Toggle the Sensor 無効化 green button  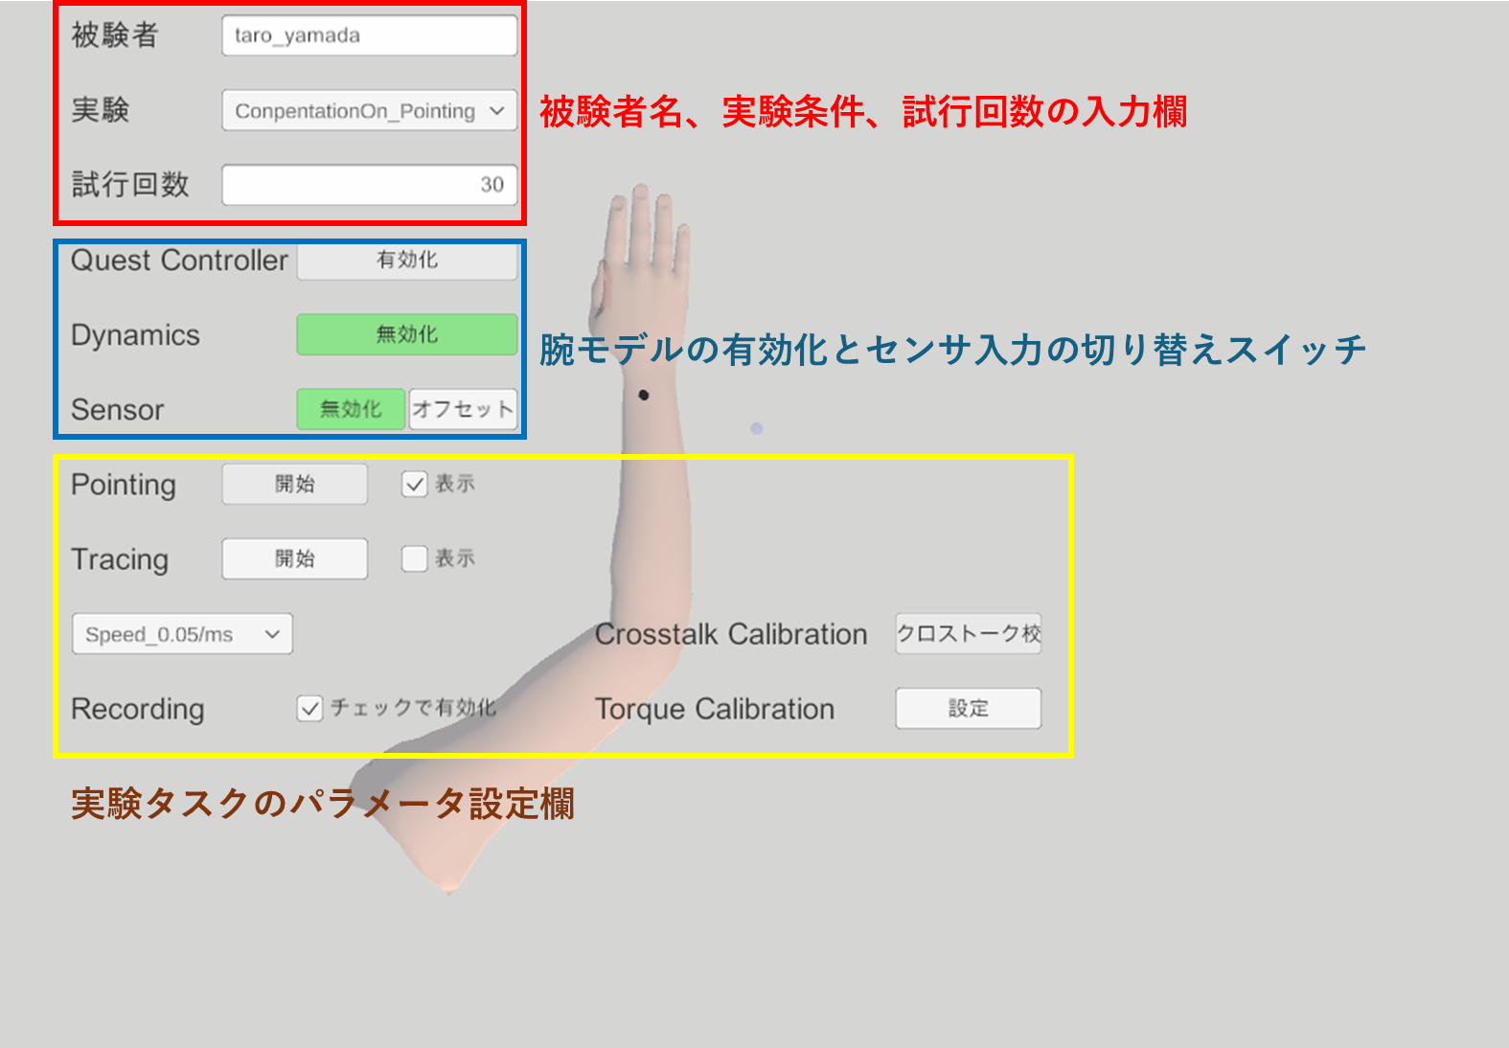(351, 409)
